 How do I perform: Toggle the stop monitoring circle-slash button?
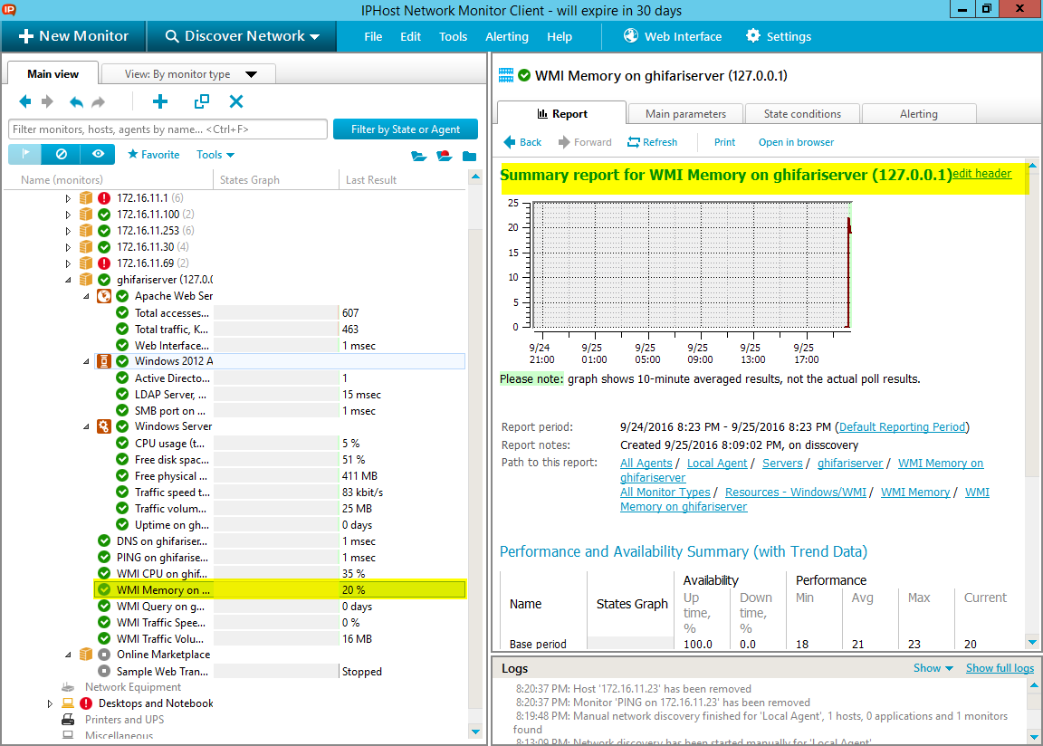[62, 154]
